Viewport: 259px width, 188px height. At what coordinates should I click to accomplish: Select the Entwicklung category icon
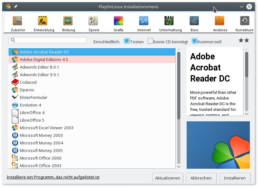coord(43,21)
